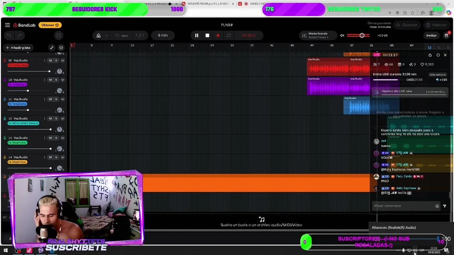Viewport: 454px width, 255px height.
Task: Mute track 11 Voz/Audio
Action: (x=50, y=100)
